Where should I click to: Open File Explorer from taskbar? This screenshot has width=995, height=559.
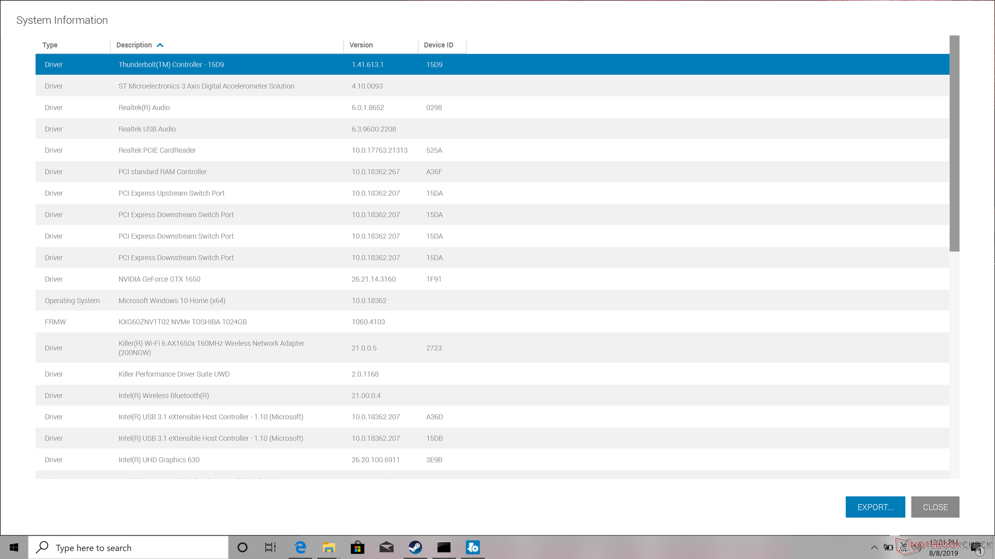pos(329,547)
